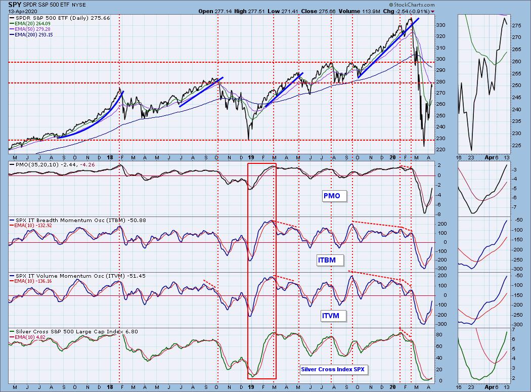Click the boxed ITBM panel label
The height and width of the screenshot is (392, 531).
[x=330, y=260]
